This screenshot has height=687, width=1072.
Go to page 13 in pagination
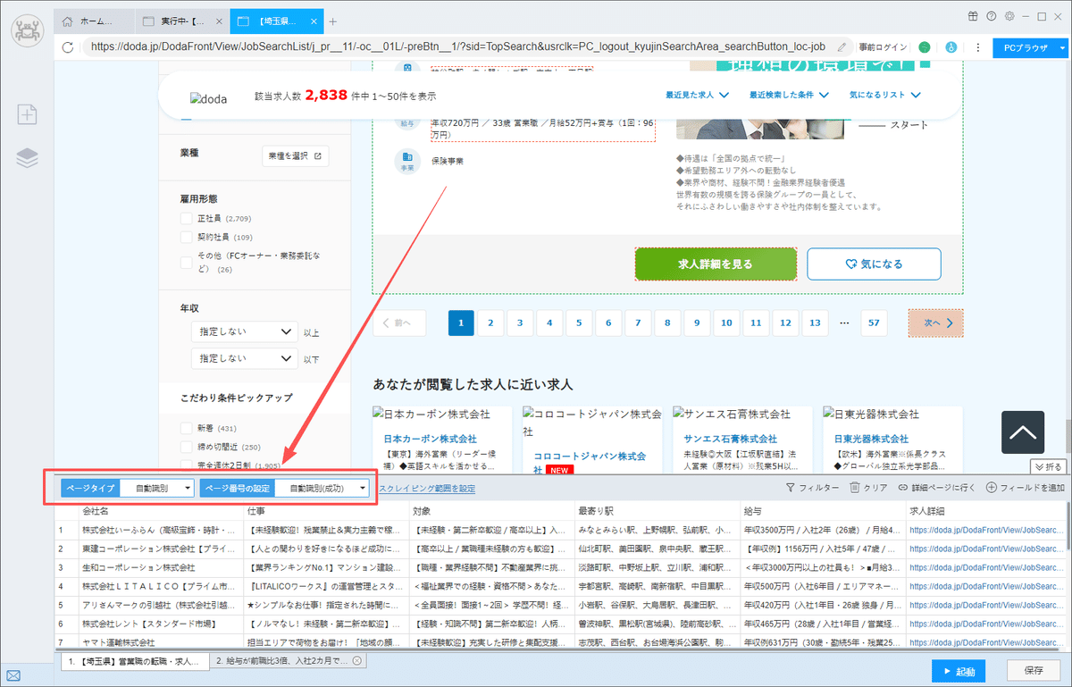click(x=815, y=323)
